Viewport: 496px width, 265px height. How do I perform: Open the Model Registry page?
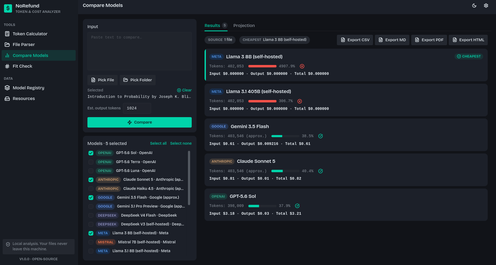point(39,88)
